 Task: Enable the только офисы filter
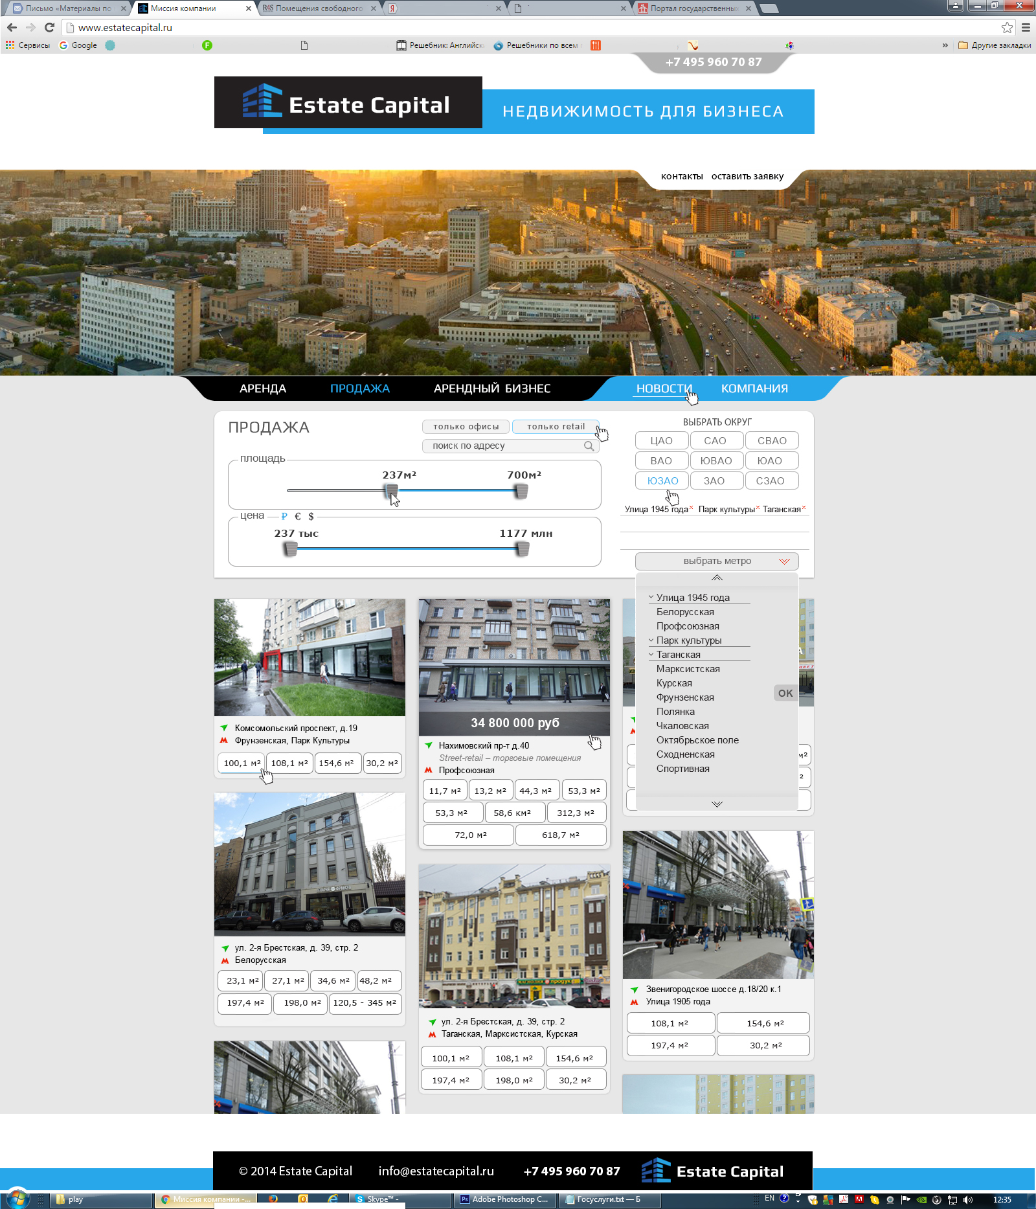coord(466,427)
